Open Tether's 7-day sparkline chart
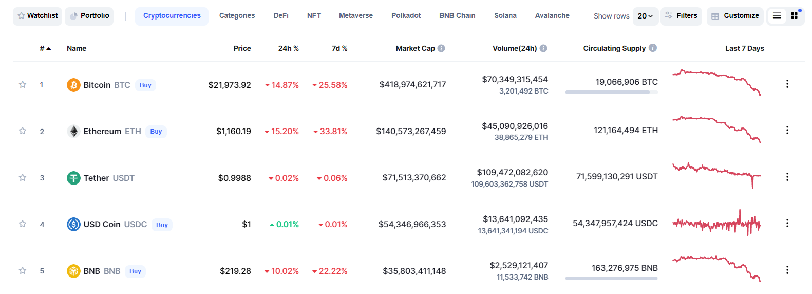812x294 pixels. pos(716,176)
